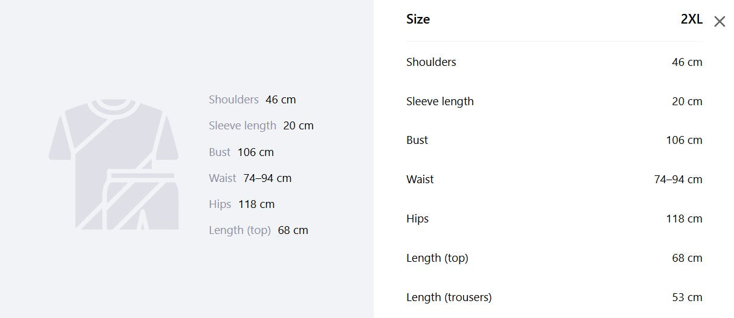Click the 46 cm value in table

(x=687, y=62)
